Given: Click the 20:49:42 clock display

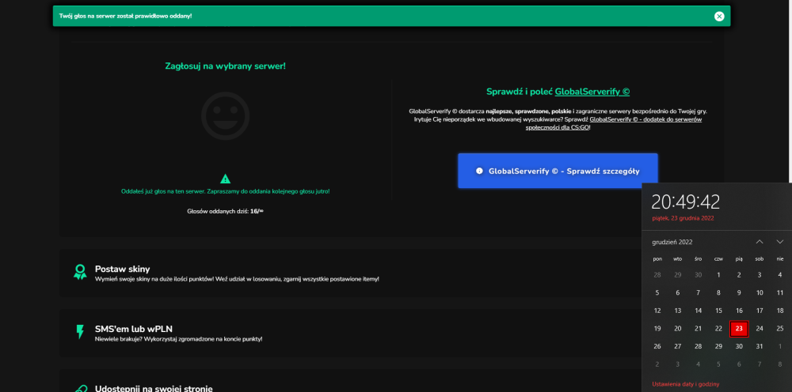Looking at the screenshot, I should (x=685, y=202).
